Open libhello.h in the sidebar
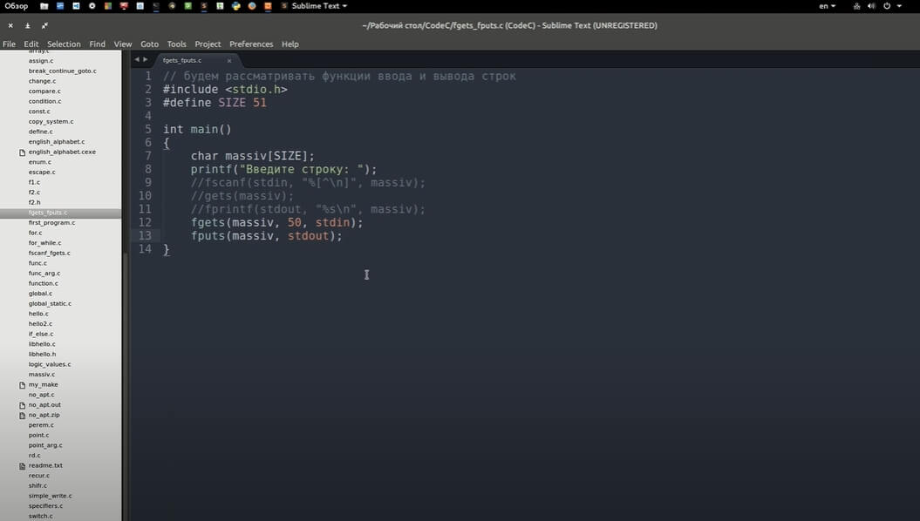The width and height of the screenshot is (920, 521). pos(42,354)
